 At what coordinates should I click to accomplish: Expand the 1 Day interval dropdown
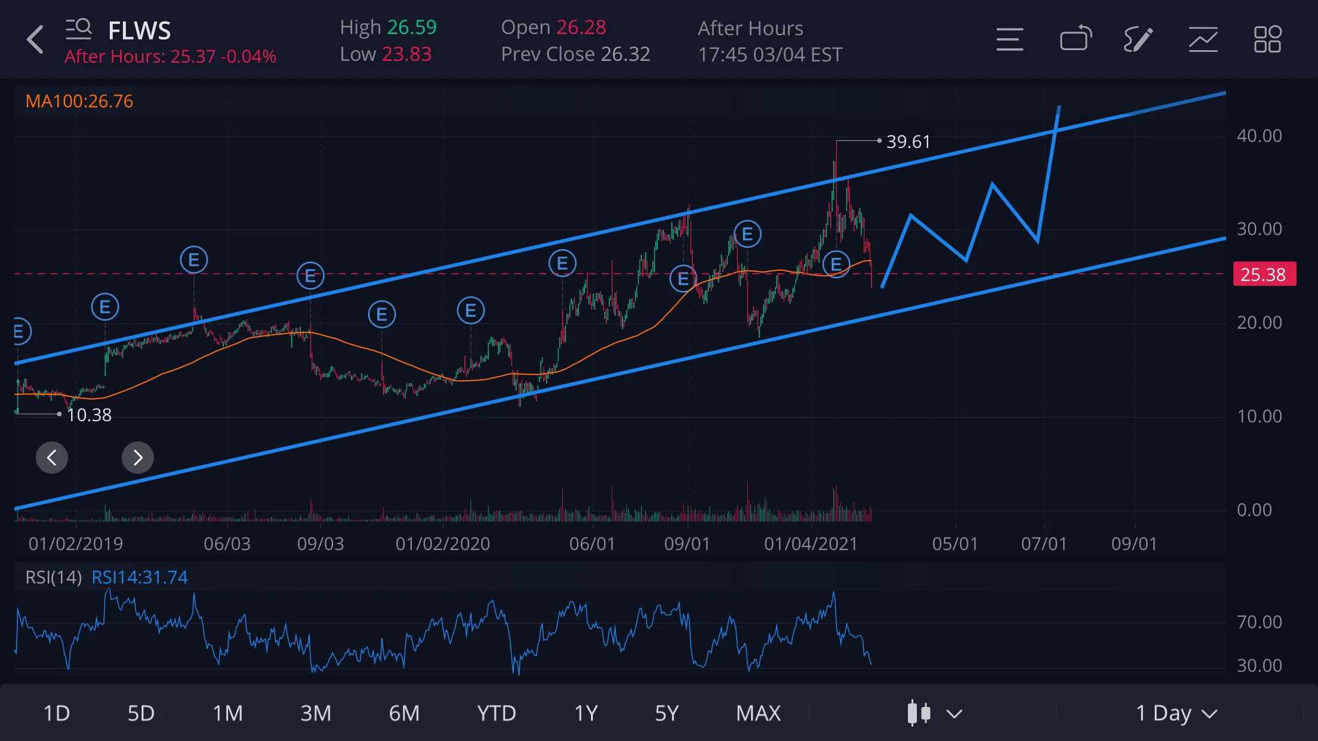click(x=1176, y=713)
